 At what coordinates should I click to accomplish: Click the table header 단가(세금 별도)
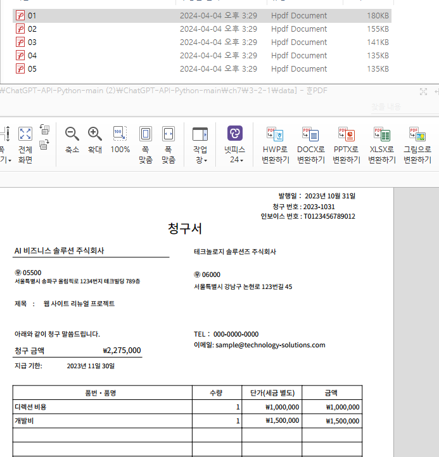[272, 393]
